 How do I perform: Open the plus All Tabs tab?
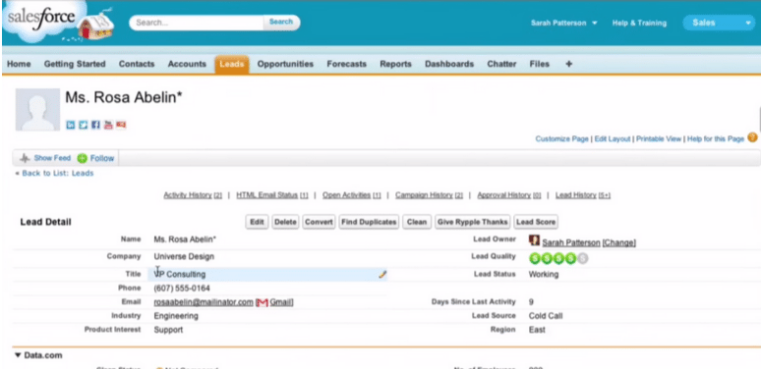[x=569, y=64]
